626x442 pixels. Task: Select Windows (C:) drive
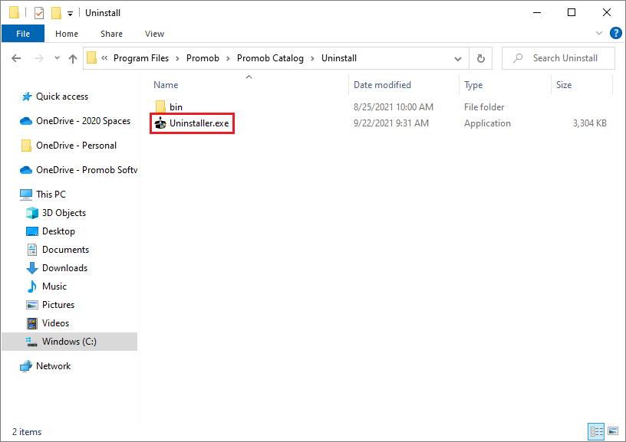tap(70, 342)
